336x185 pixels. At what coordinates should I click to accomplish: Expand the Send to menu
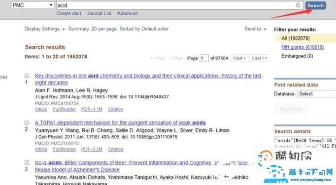click(x=255, y=29)
